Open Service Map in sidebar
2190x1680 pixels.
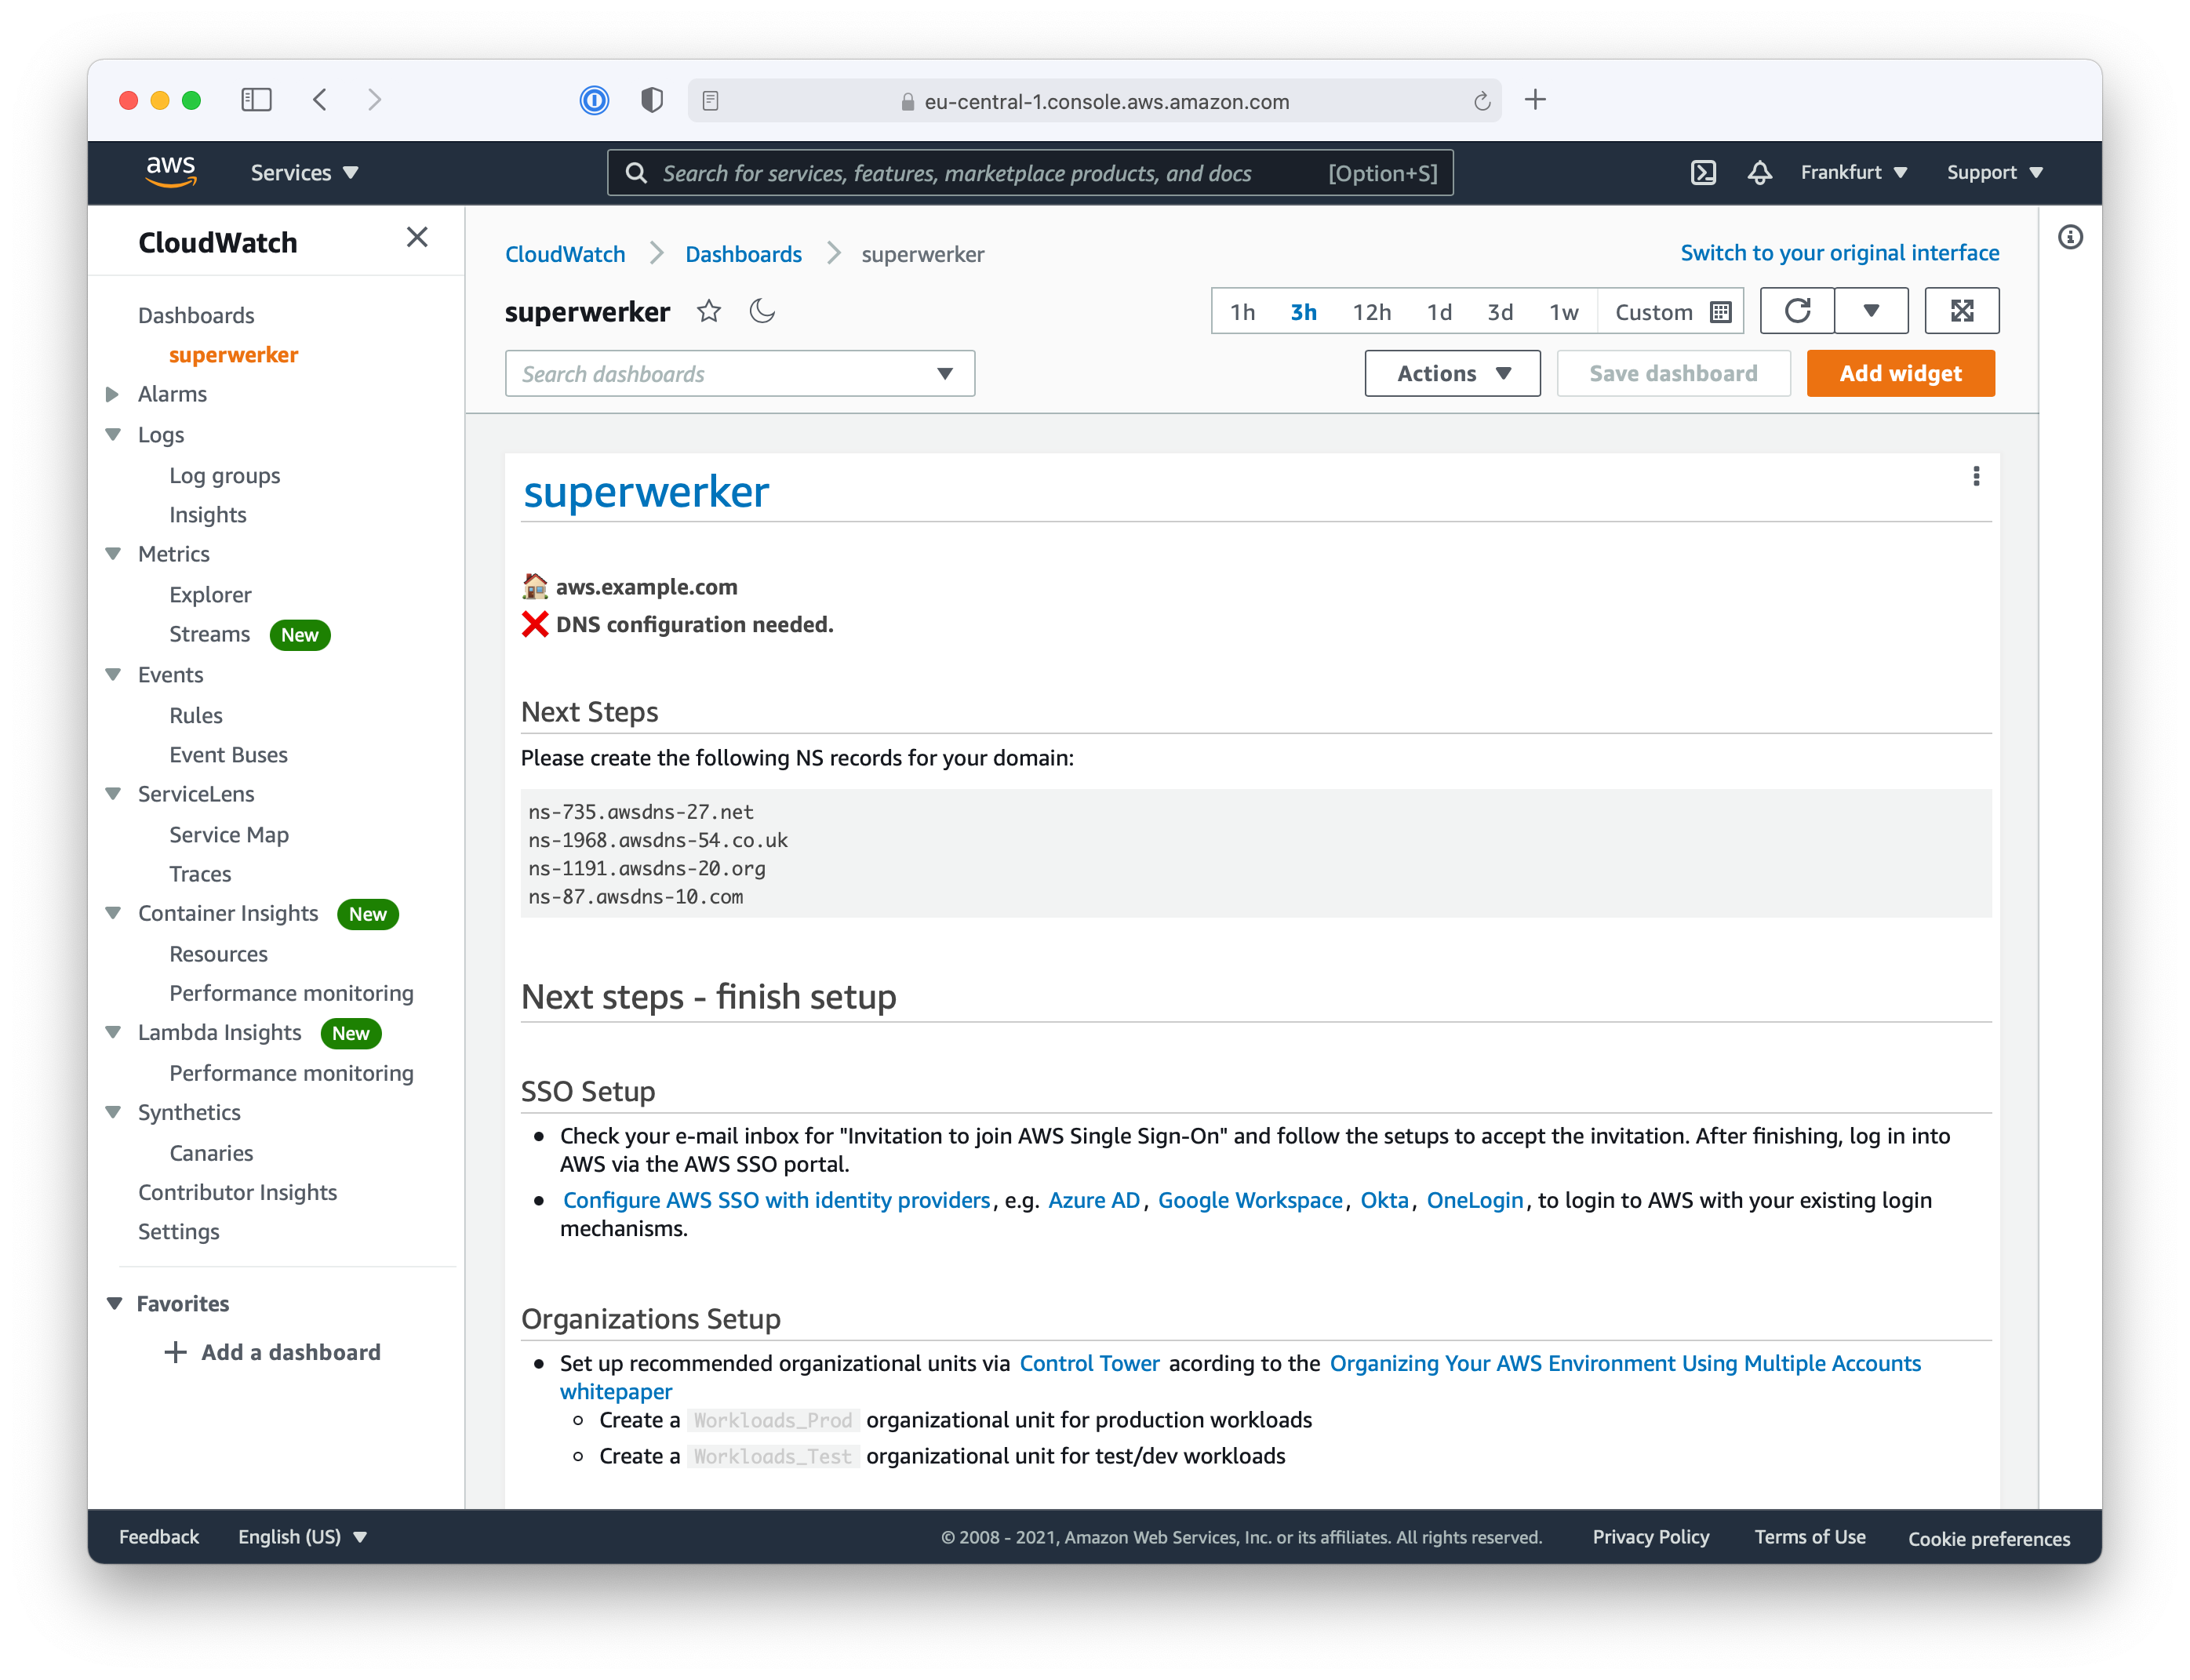pyautogui.click(x=228, y=834)
